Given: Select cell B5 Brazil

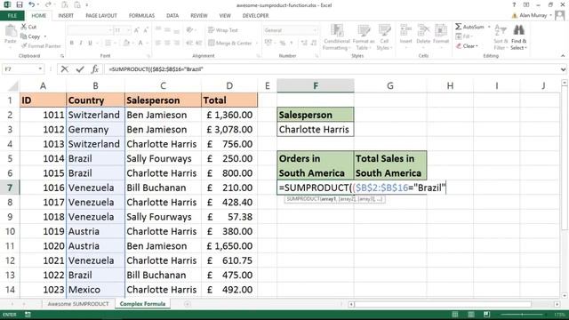Looking at the screenshot, I should pos(95,158).
